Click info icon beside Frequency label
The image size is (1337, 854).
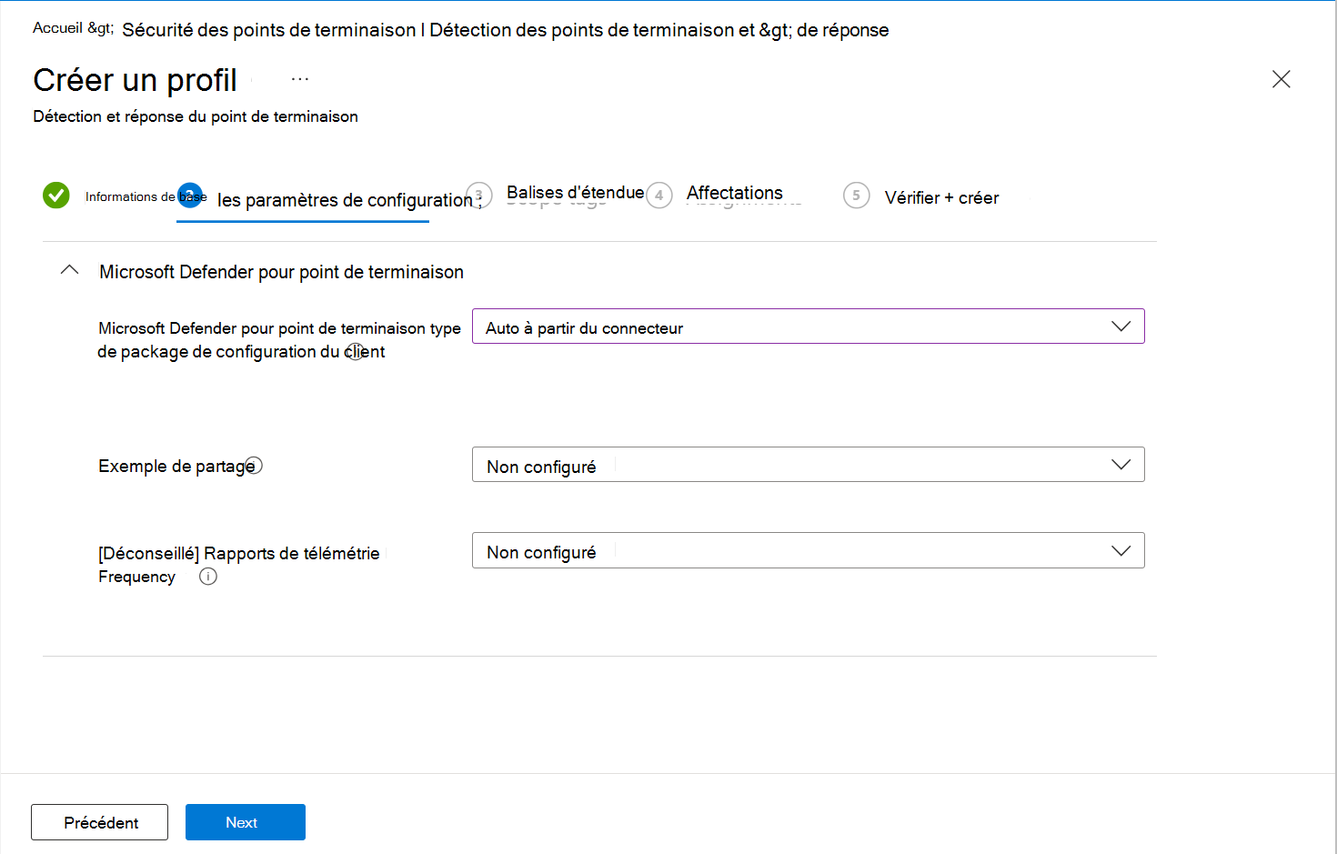pos(208,577)
